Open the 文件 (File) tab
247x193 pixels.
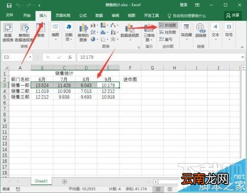[x=9, y=15]
